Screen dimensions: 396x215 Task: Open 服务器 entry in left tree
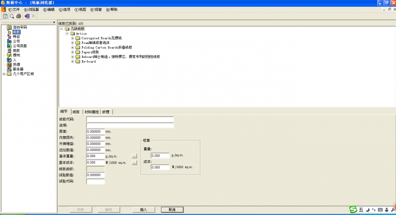click(18, 69)
